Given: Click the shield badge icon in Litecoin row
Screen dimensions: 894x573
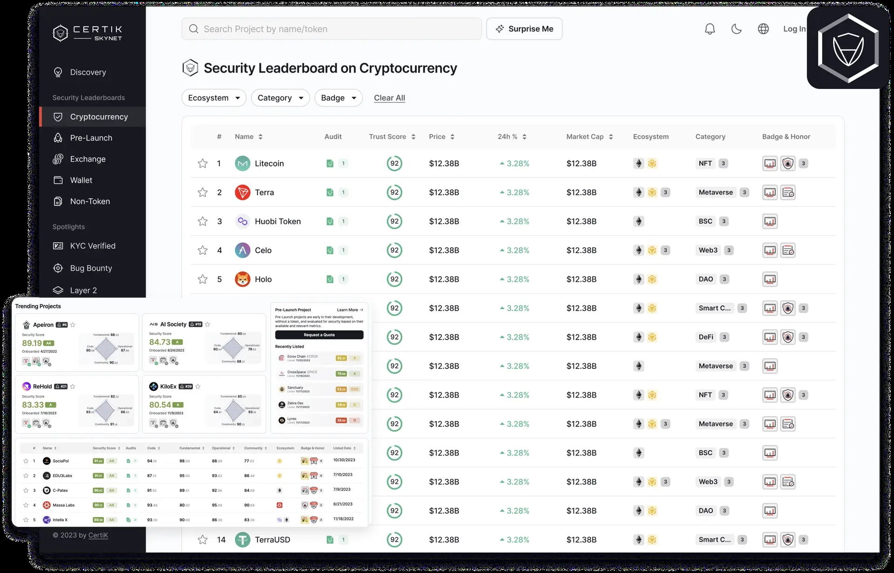Looking at the screenshot, I should [788, 164].
